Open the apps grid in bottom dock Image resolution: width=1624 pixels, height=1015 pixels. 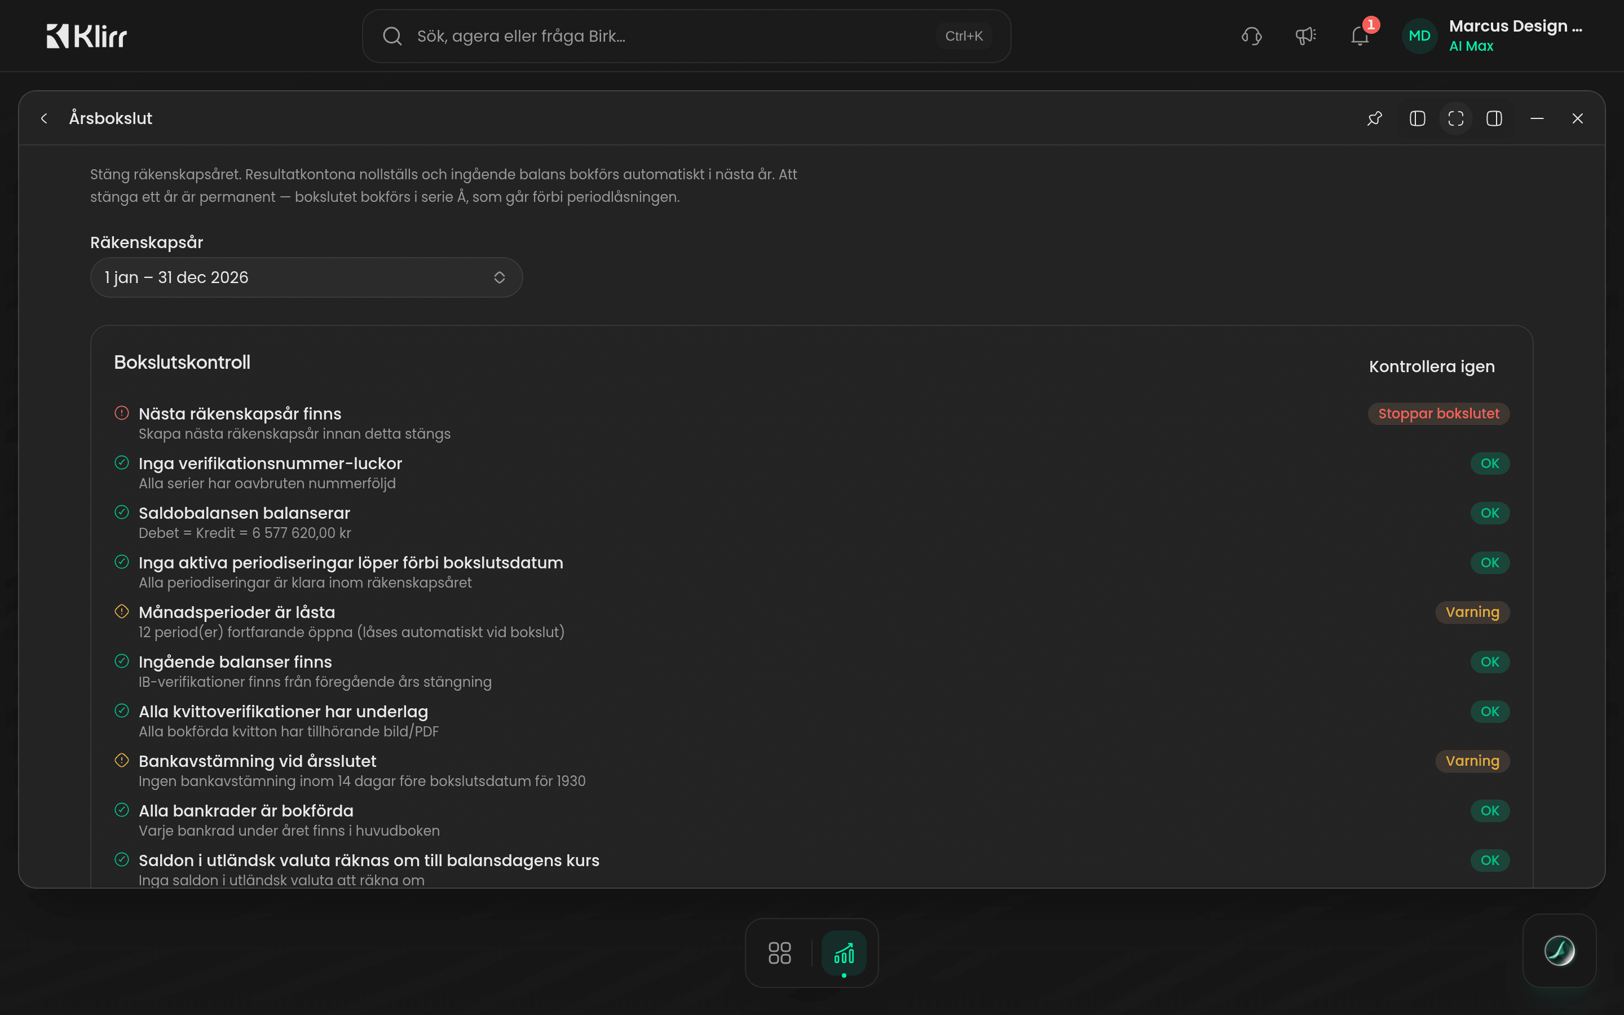[779, 952]
